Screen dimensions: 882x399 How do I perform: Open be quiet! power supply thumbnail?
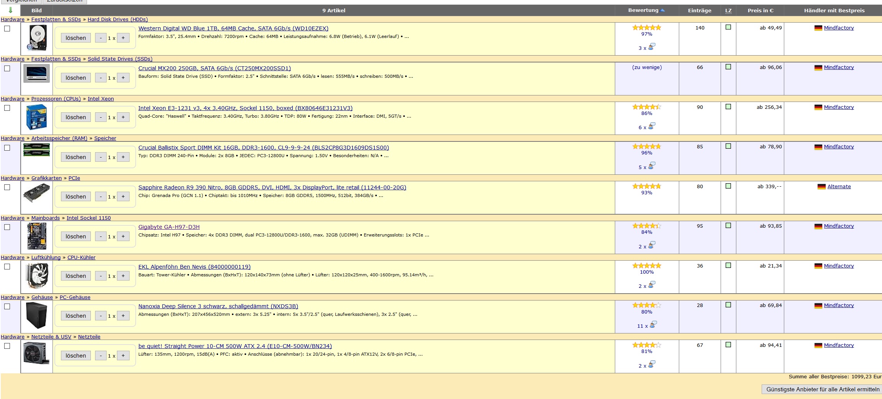point(36,353)
